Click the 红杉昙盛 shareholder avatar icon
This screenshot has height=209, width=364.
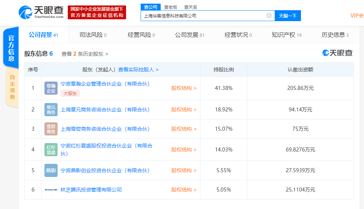click(x=51, y=150)
